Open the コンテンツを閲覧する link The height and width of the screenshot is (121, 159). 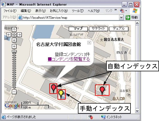69,59
